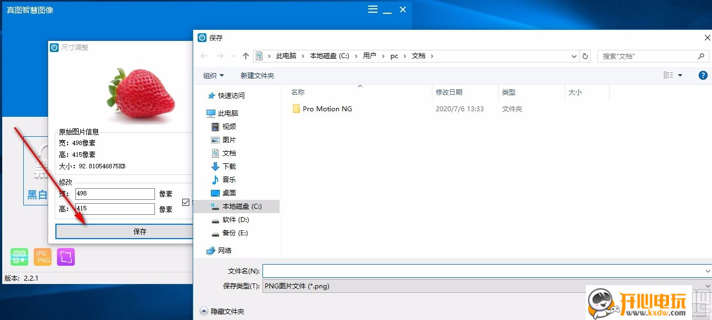Viewport: 712px width, 320px height.
Task: Refresh the folder view with refresh icon
Action: coord(585,55)
